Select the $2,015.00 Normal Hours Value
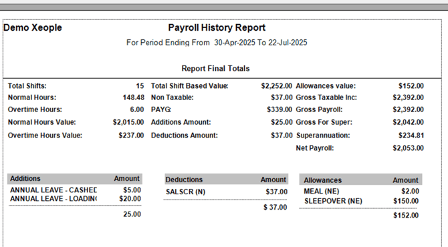The image size is (448, 247). click(128, 122)
